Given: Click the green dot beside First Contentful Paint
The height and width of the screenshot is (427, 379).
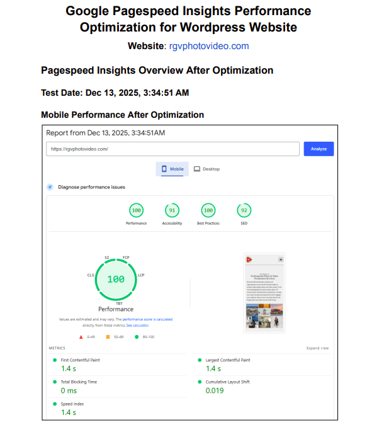Looking at the screenshot, I should (x=55, y=360).
